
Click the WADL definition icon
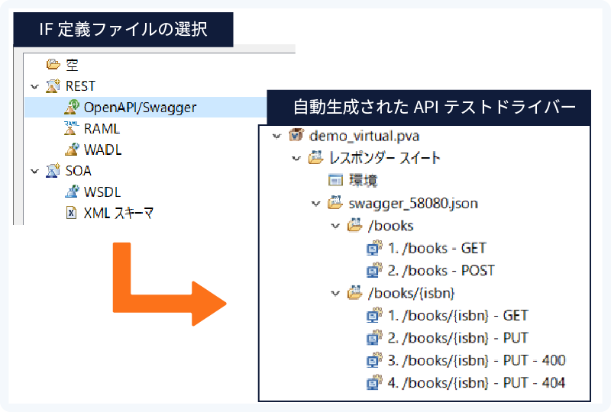tap(72, 150)
